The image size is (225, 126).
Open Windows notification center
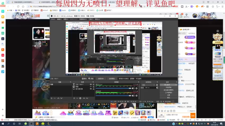[x=221, y=124]
